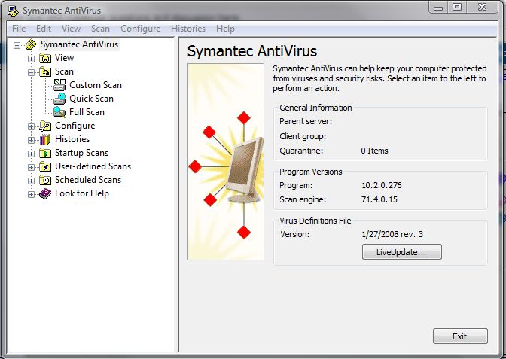Click the Look for Help book icon
506x359 pixels.
45,194
